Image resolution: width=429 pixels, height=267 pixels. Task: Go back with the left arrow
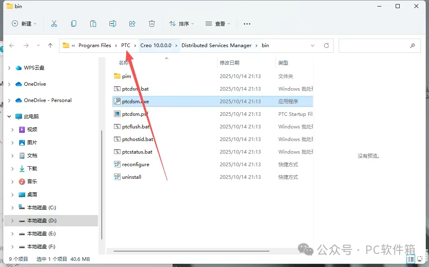pyautogui.click(x=12, y=46)
